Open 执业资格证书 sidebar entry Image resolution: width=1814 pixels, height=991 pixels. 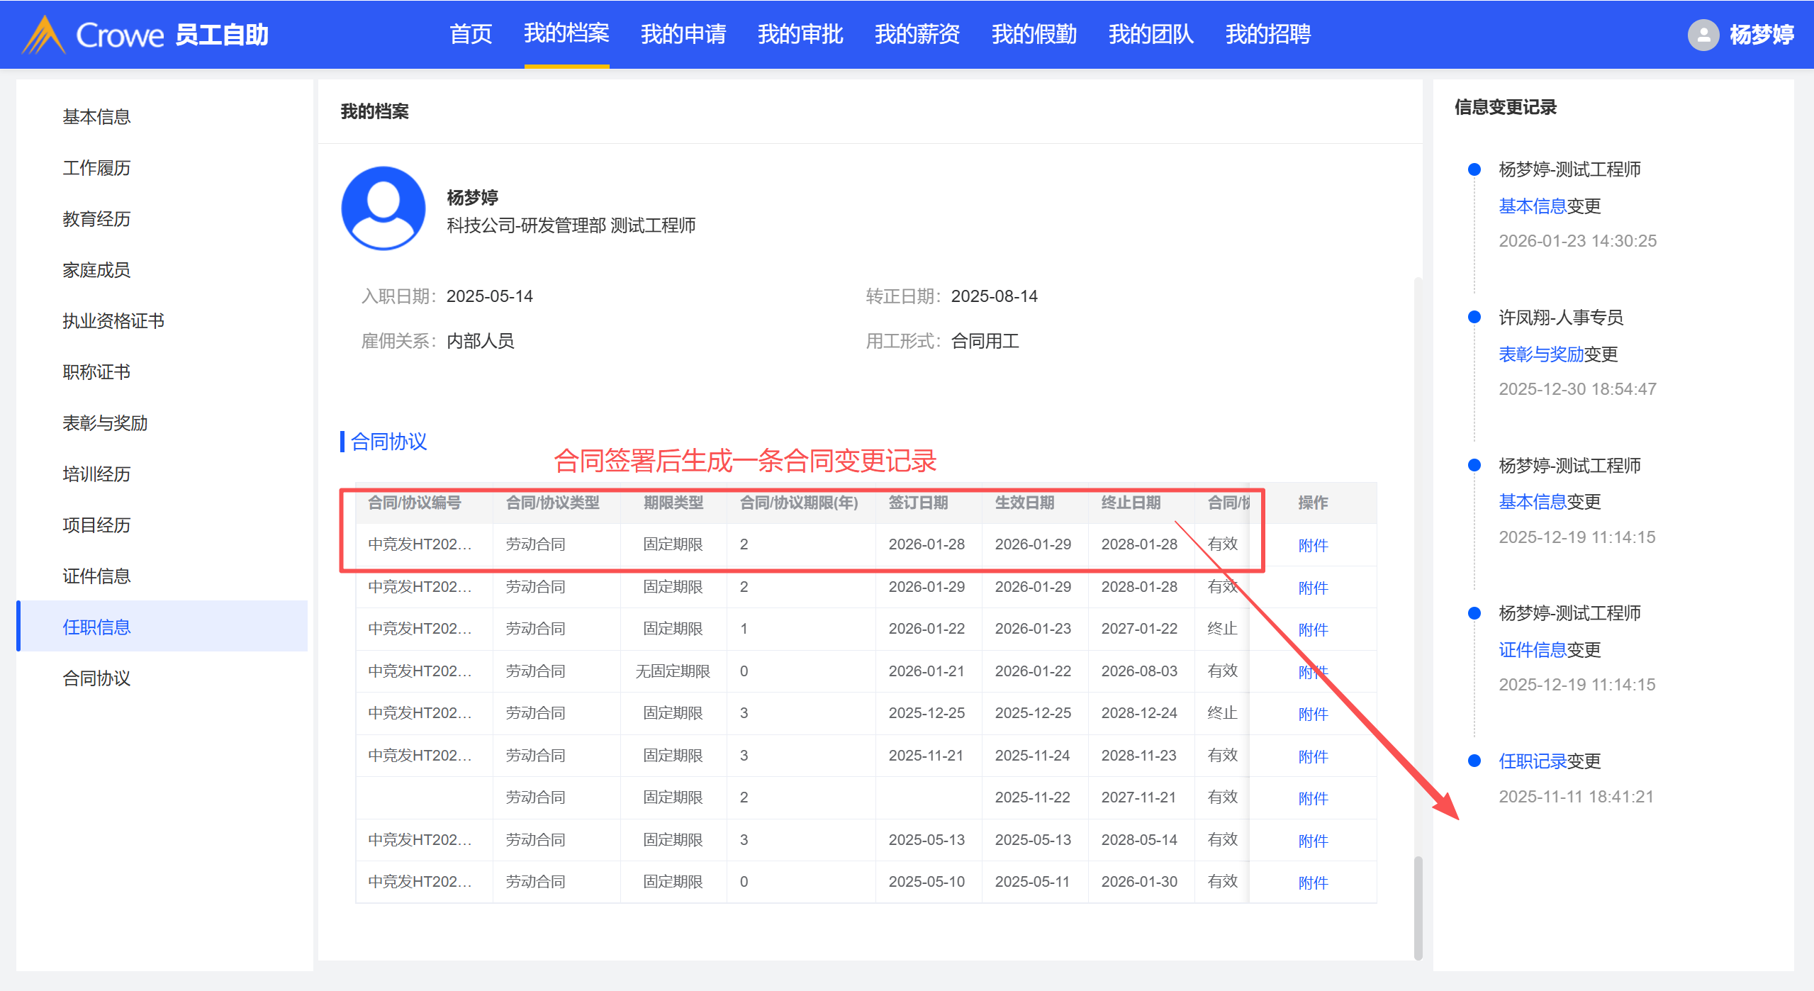[x=113, y=321]
